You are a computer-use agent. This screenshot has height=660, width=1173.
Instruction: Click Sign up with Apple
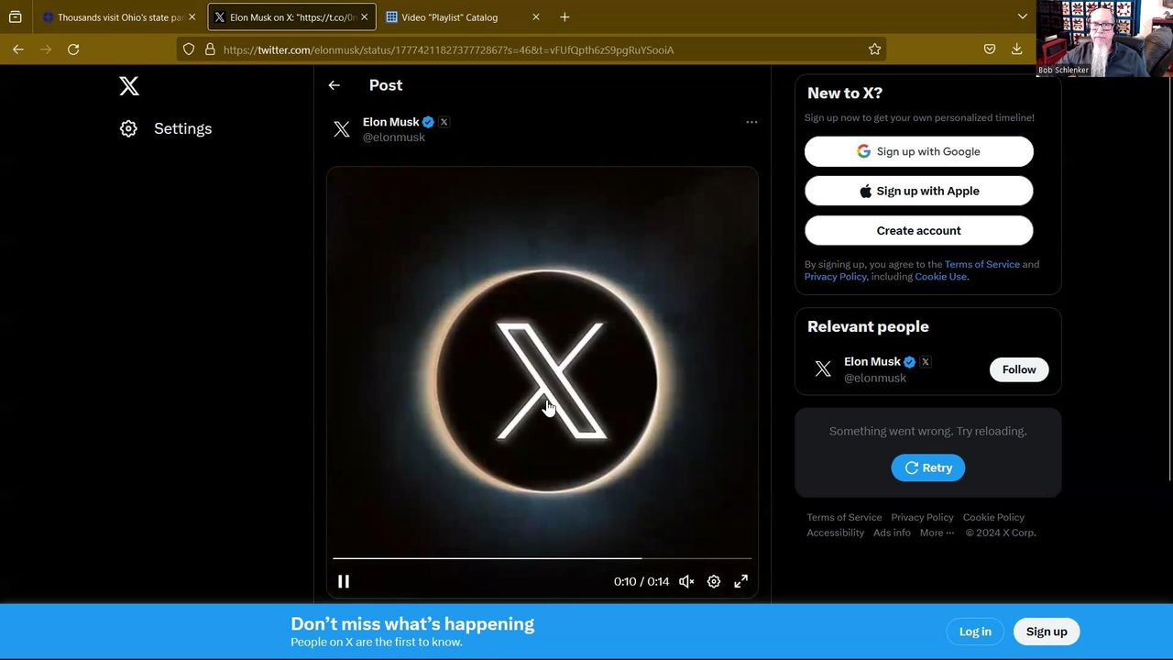[x=918, y=191]
